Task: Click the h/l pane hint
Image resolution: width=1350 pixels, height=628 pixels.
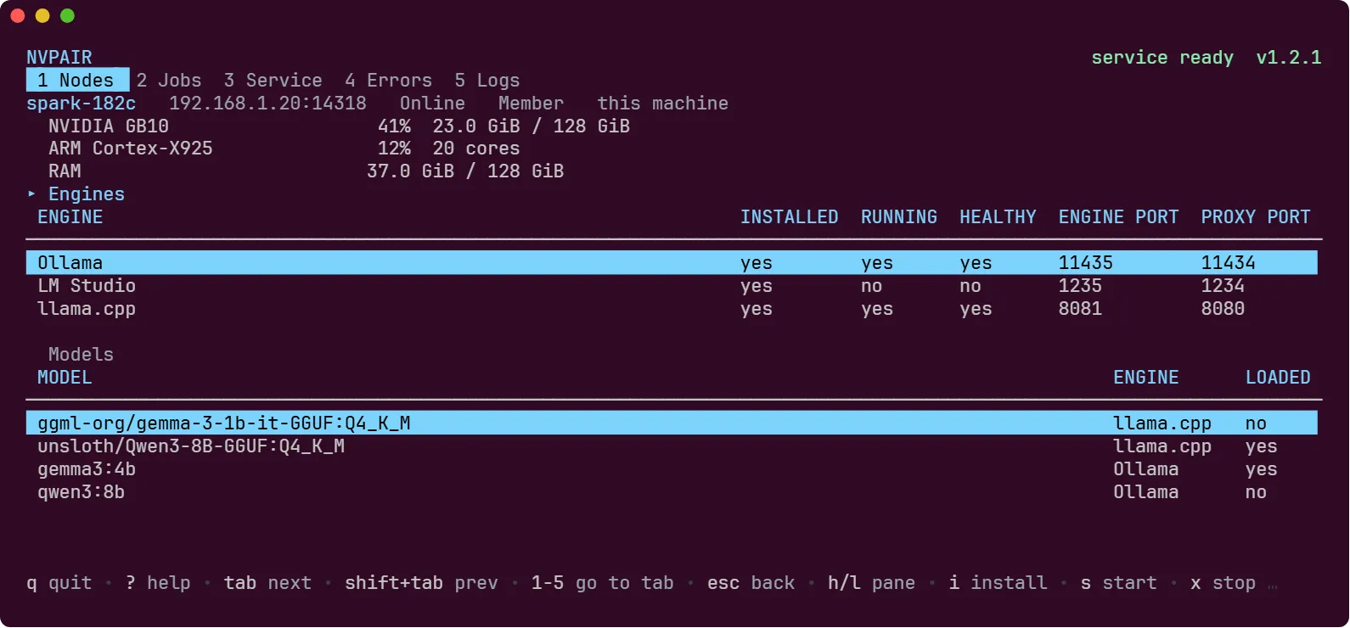Action: click(871, 582)
